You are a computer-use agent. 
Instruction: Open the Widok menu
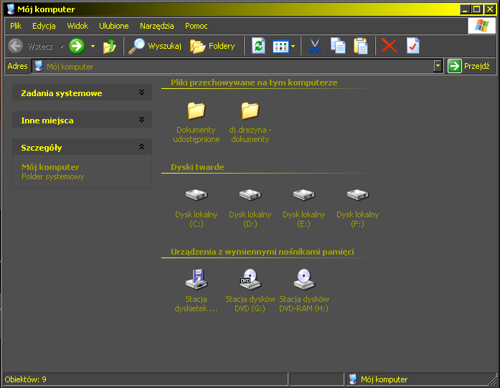(x=77, y=26)
